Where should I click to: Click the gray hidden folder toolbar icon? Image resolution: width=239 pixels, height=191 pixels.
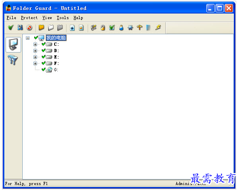pyautogui.click(x=60, y=27)
